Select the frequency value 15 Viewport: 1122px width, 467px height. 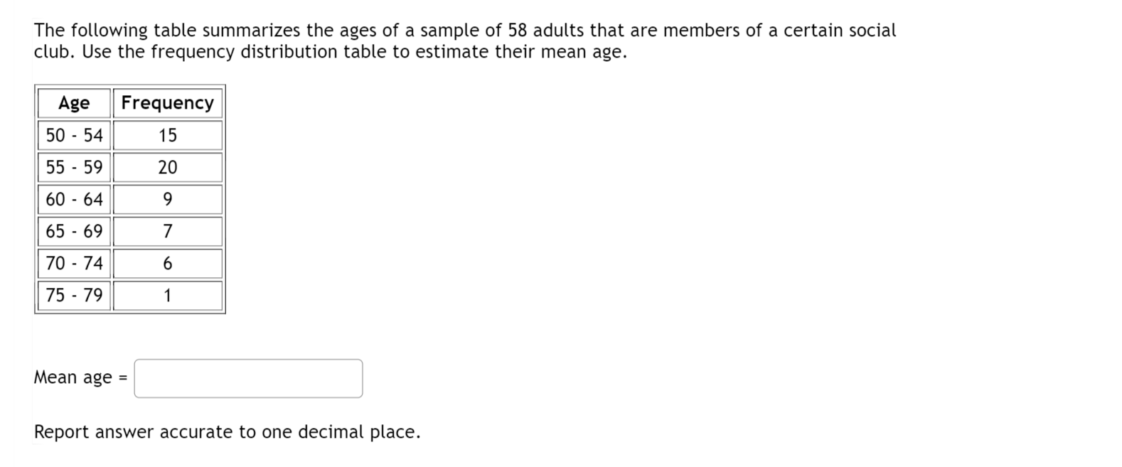[167, 135]
